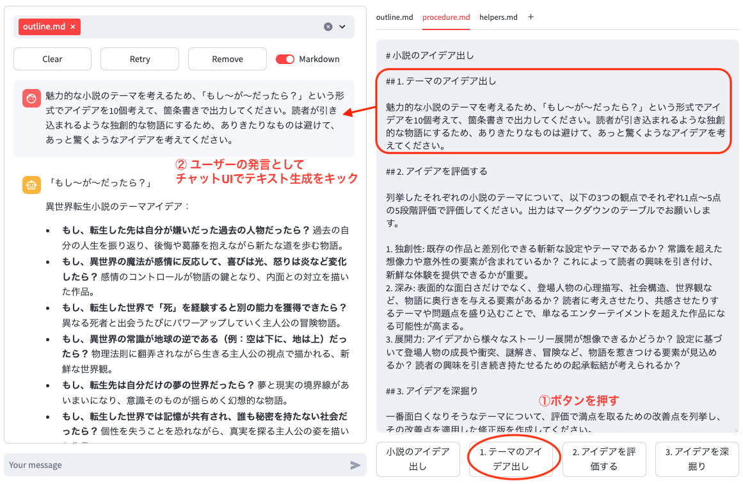This screenshot has width=743, height=484.
Task: Toggle the Markdown switch off
Action: pos(285,59)
